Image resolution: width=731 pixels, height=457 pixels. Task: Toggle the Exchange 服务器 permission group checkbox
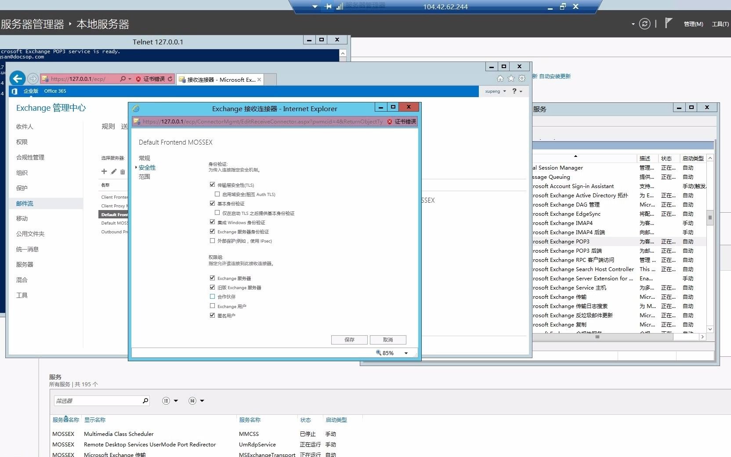tap(213, 278)
